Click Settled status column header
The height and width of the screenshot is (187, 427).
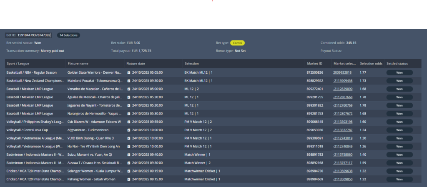tap(397, 64)
